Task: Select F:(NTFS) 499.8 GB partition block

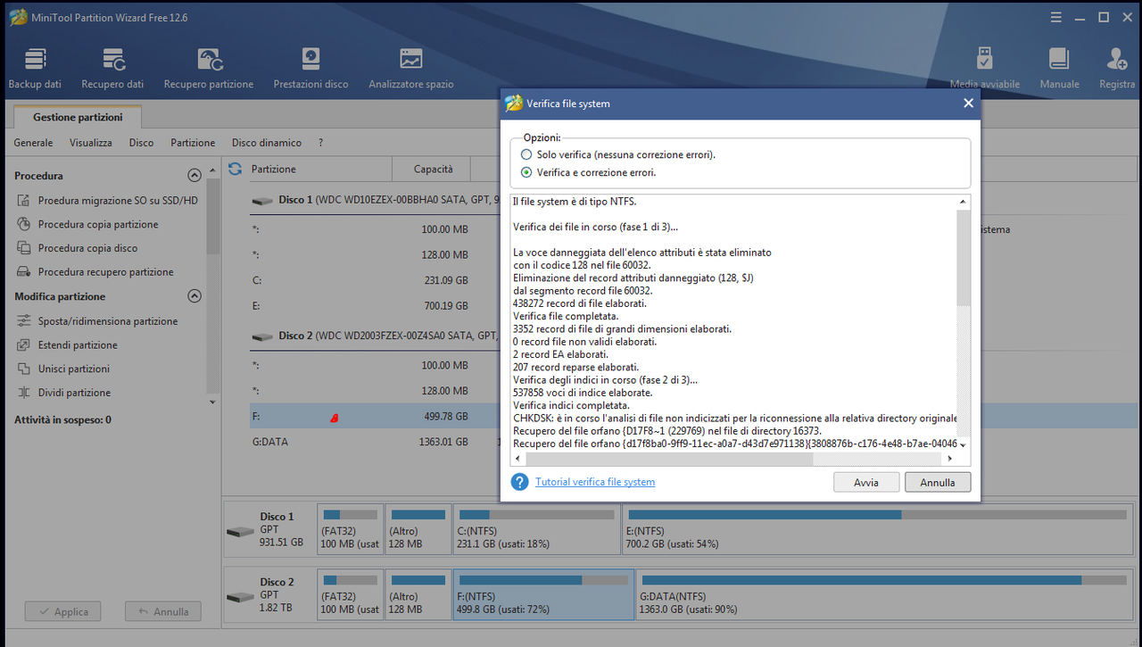Action: [544, 594]
